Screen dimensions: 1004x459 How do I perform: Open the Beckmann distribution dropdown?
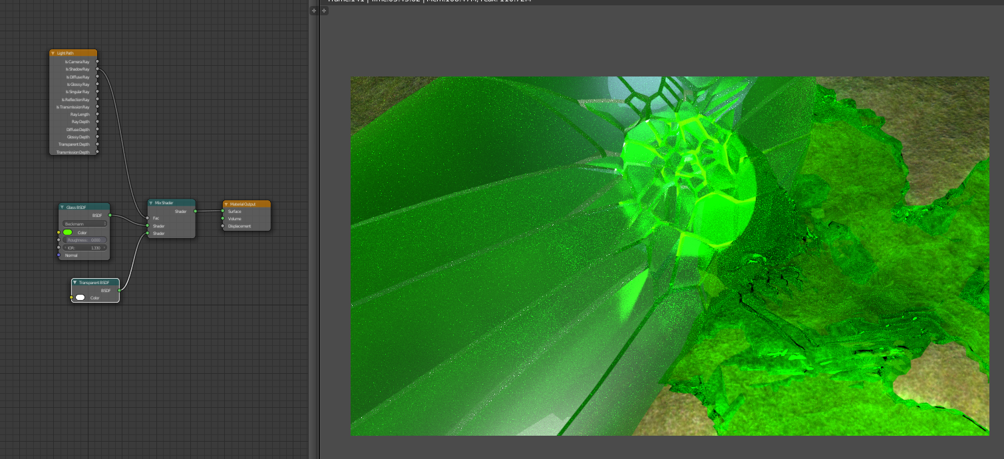(x=84, y=224)
